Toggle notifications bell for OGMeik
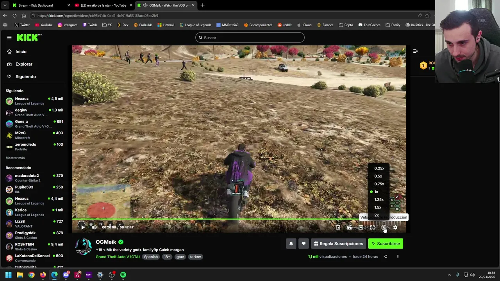500x281 pixels. tap(291, 244)
